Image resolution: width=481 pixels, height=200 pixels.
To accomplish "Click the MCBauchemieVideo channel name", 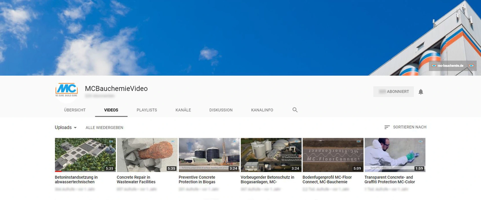I will coord(116,89).
